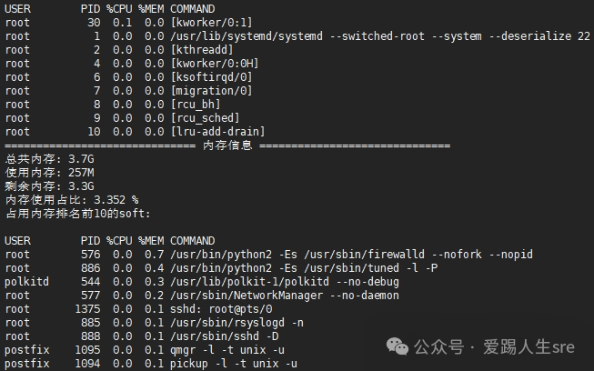Viewport: 594px width, 371px height.
Task: Click the firewalld process line
Action: [268, 255]
